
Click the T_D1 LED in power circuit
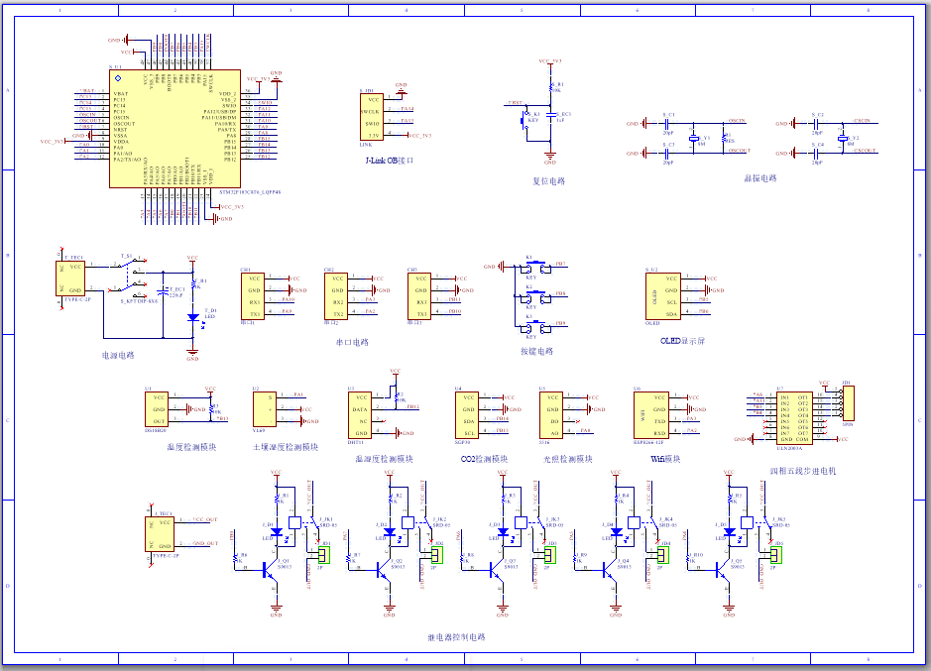point(193,318)
